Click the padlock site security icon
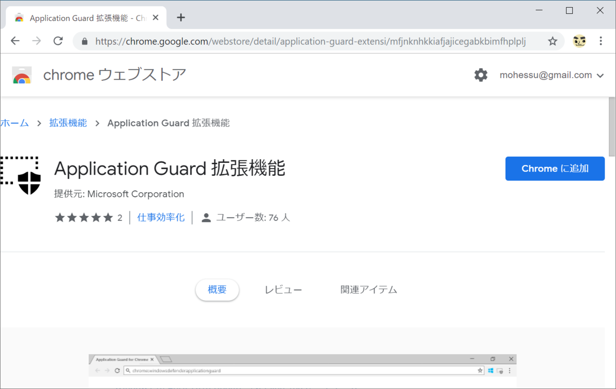Image resolution: width=616 pixels, height=389 pixels. click(x=85, y=41)
